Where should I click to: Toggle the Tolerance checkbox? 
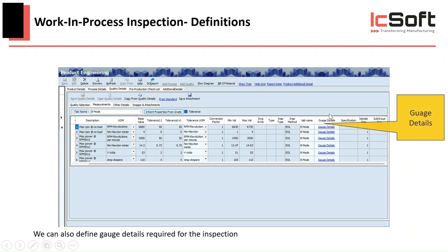pyautogui.click(x=186, y=112)
